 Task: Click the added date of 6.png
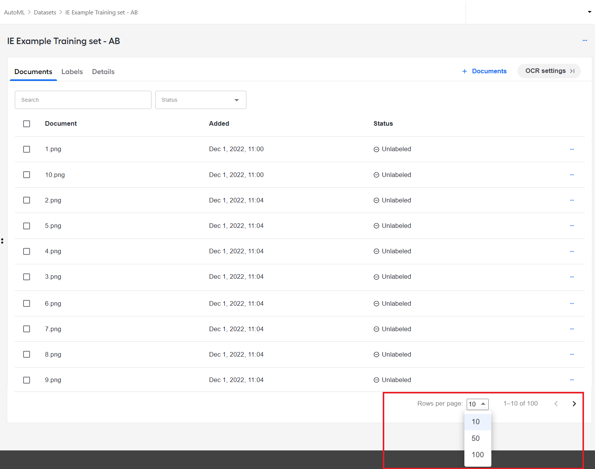[236, 303]
